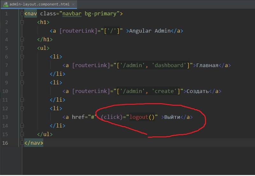This screenshot has width=255, height=176.
Task: Close the admin-layout.component.html tab
Action: coord(73,4)
